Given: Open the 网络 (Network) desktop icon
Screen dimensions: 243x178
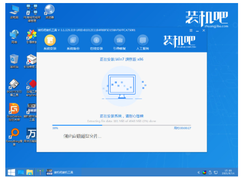Looking at the screenshot, I should pos(14,35).
